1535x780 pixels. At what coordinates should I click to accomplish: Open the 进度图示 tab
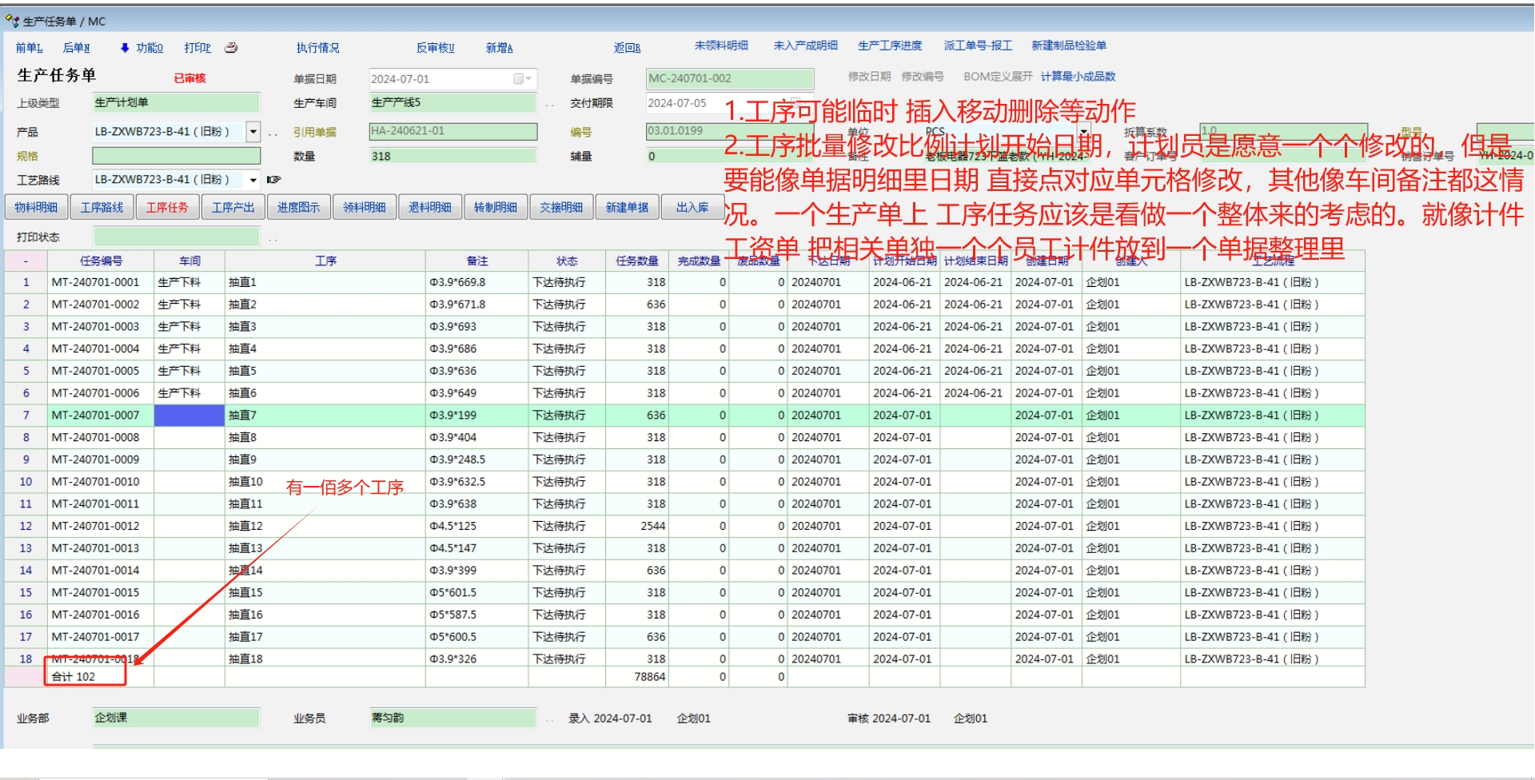298,208
